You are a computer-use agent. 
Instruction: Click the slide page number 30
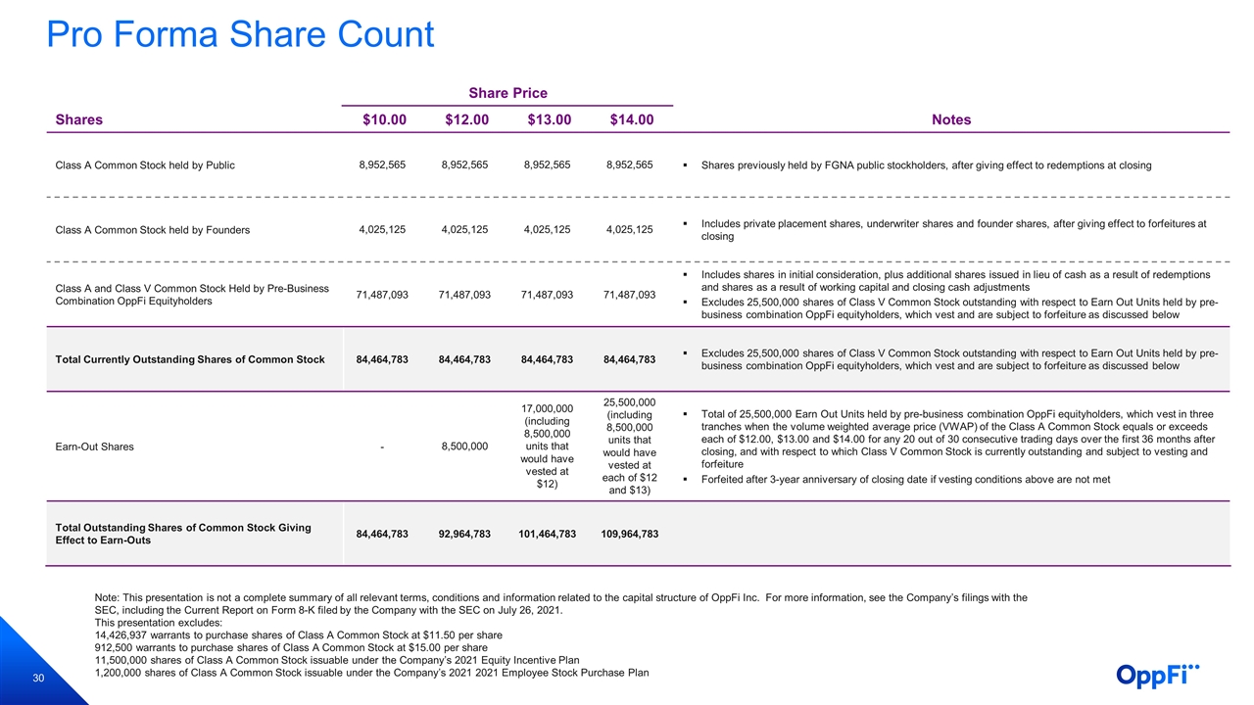pyautogui.click(x=38, y=680)
